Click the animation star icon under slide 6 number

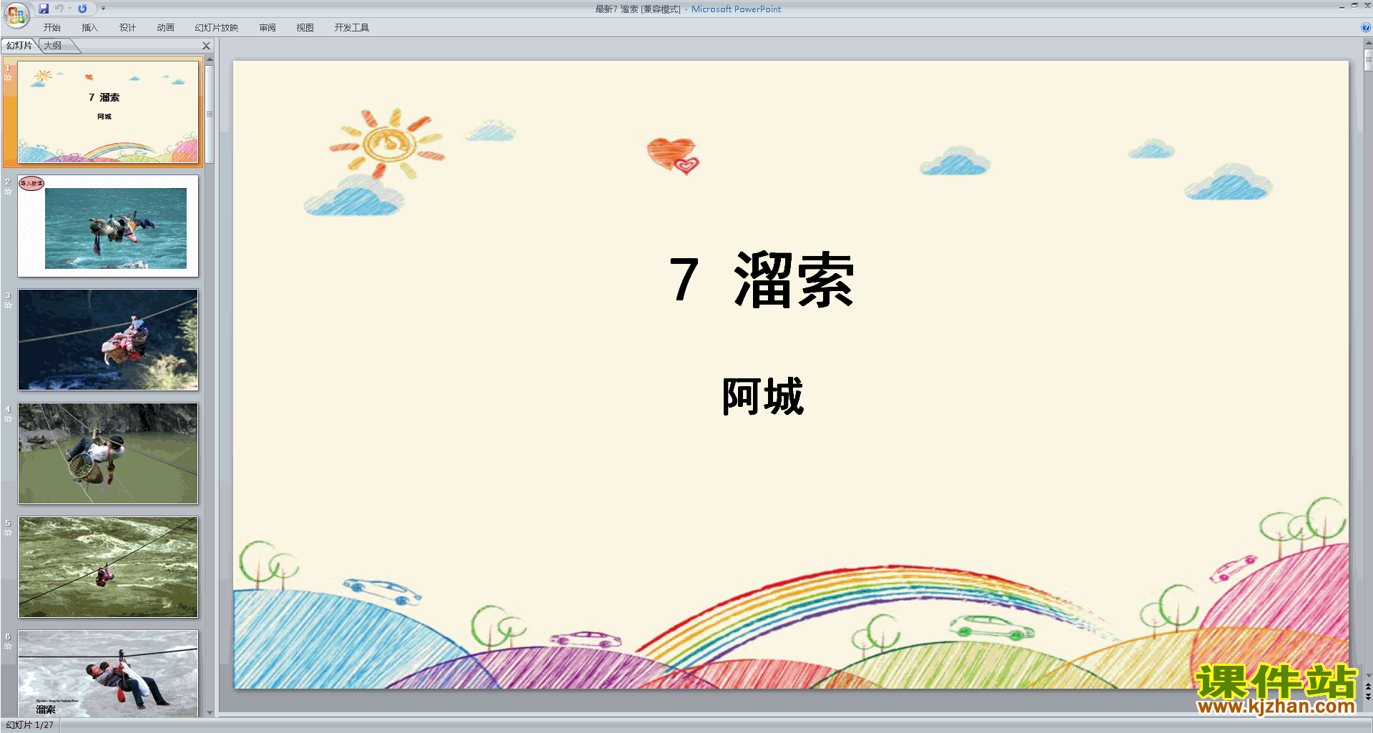tap(8, 646)
